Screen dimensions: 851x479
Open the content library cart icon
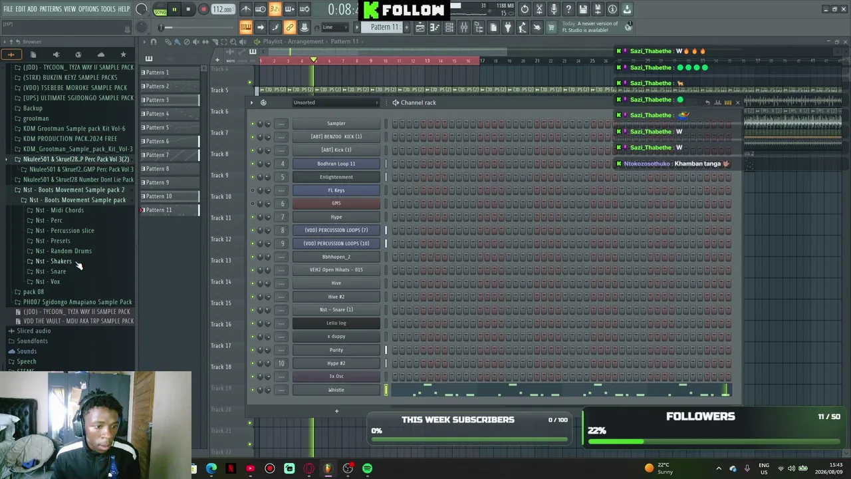[x=552, y=27]
